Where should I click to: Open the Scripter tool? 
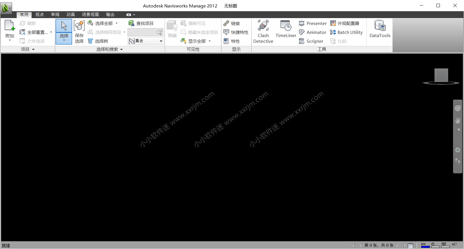pyautogui.click(x=311, y=41)
